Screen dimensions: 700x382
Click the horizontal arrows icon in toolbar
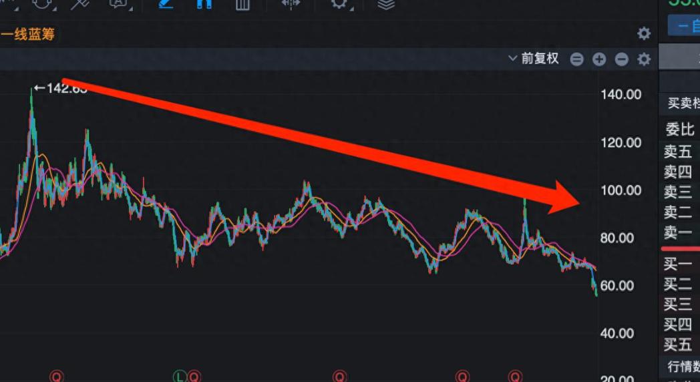291,4
